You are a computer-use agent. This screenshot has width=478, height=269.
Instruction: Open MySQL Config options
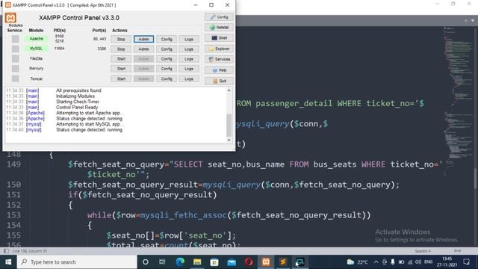point(167,49)
